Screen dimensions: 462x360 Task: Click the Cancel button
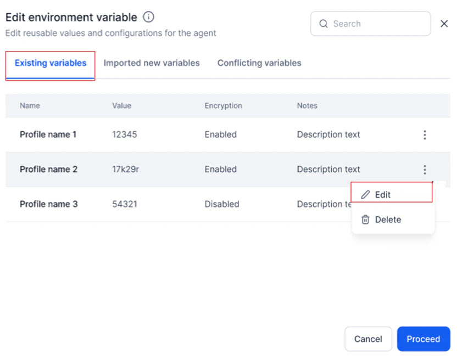(x=368, y=339)
